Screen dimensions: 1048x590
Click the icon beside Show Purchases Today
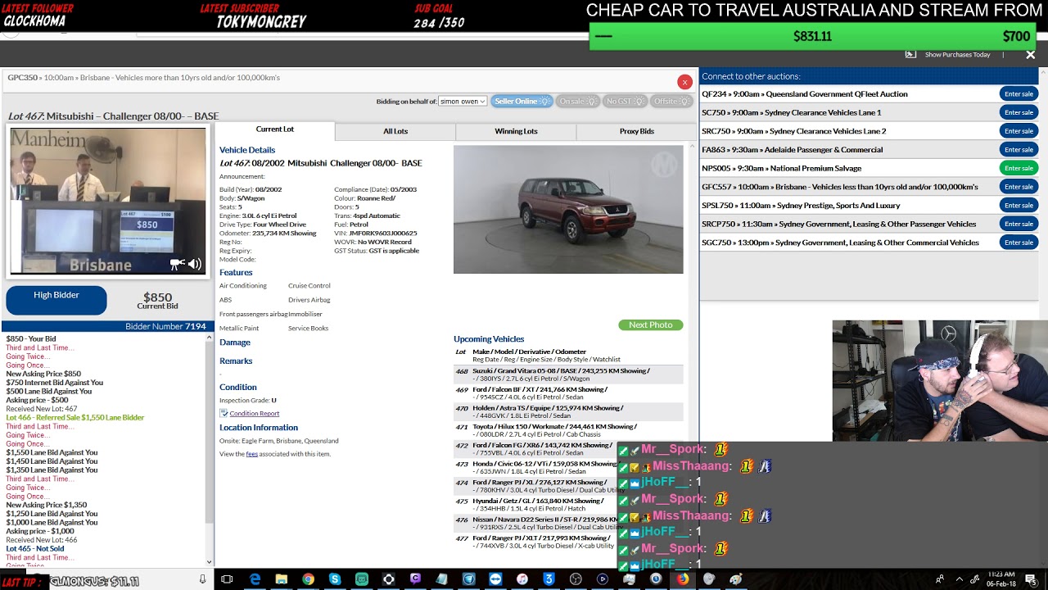[x=910, y=54]
